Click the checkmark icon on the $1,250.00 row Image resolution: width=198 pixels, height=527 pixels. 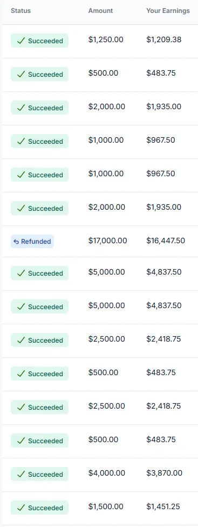tap(21, 41)
